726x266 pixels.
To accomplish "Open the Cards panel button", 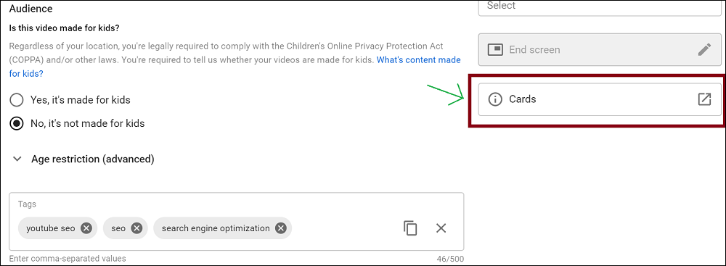I will (x=600, y=99).
